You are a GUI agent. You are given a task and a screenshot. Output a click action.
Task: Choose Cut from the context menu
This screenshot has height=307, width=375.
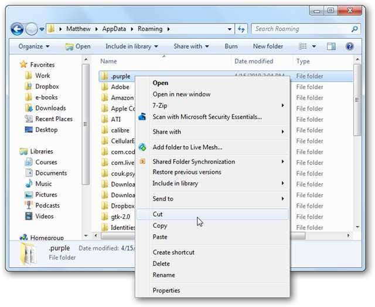pyautogui.click(x=158, y=215)
